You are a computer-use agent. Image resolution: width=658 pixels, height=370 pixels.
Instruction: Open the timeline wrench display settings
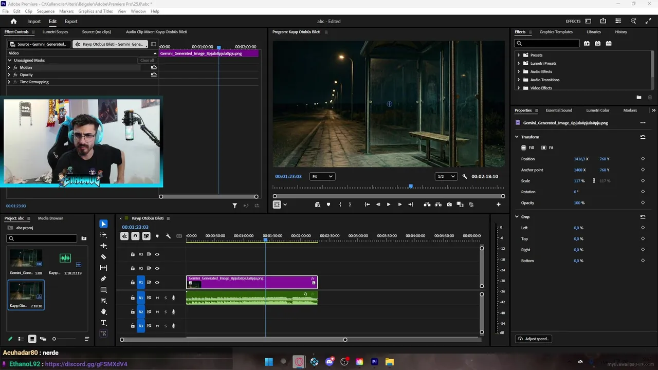[x=168, y=236]
